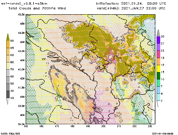
Task: Click the initialisation time '00:00 UTC'
Action: (x=157, y=4)
